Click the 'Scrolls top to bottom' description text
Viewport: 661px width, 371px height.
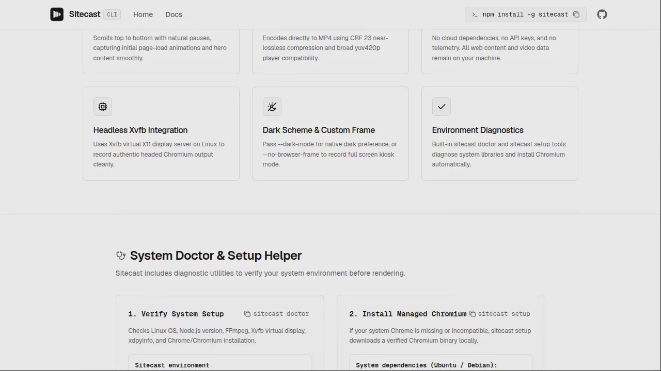[160, 48]
